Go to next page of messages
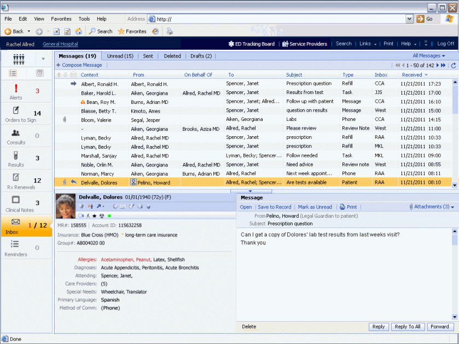This screenshot has height=344, width=459. (x=437, y=66)
